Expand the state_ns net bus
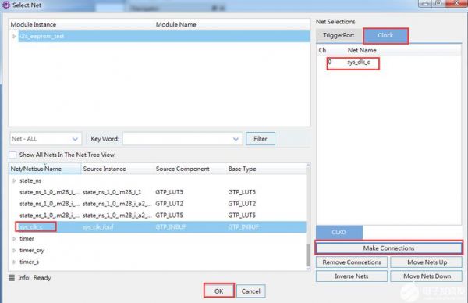468x303 pixels. coord(14,180)
